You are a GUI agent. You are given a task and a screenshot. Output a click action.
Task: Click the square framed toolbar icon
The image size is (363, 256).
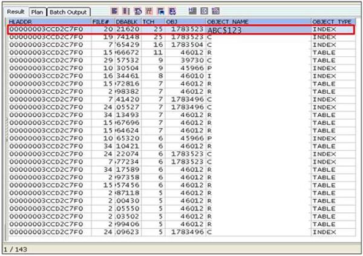[x=204, y=11]
